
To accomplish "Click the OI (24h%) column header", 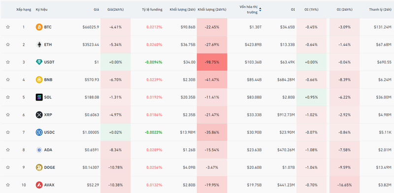I will point(344,9).
